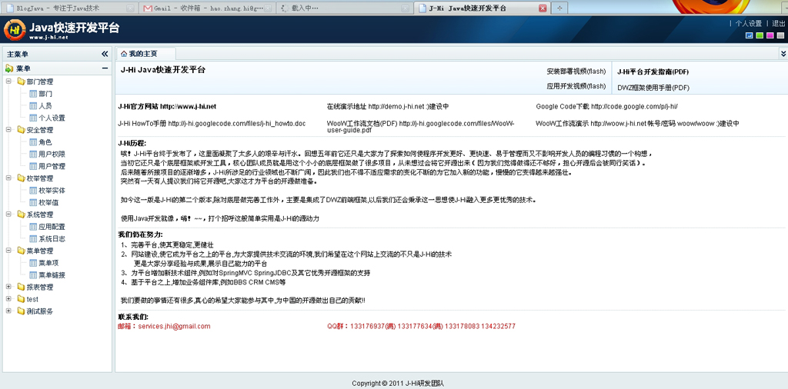Click the page icon beside 人员

[33, 105]
